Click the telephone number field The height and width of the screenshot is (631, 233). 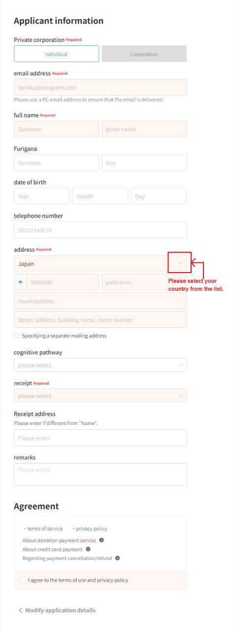pyautogui.click(x=100, y=230)
